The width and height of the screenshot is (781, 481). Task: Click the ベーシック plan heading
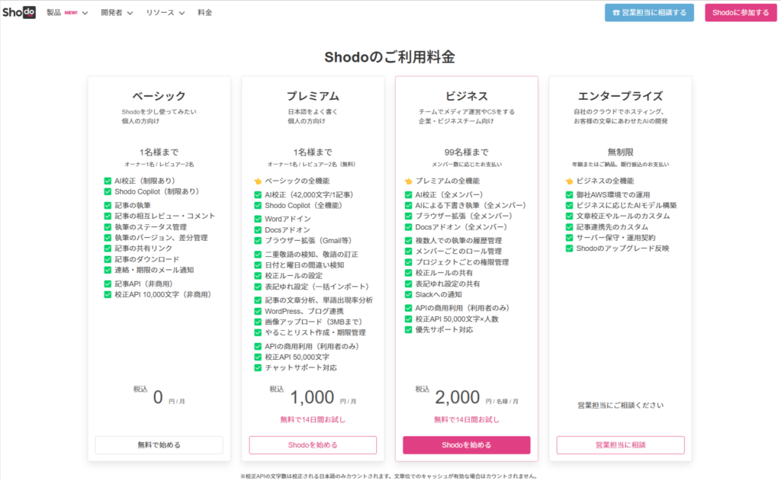[x=159, y=96]
